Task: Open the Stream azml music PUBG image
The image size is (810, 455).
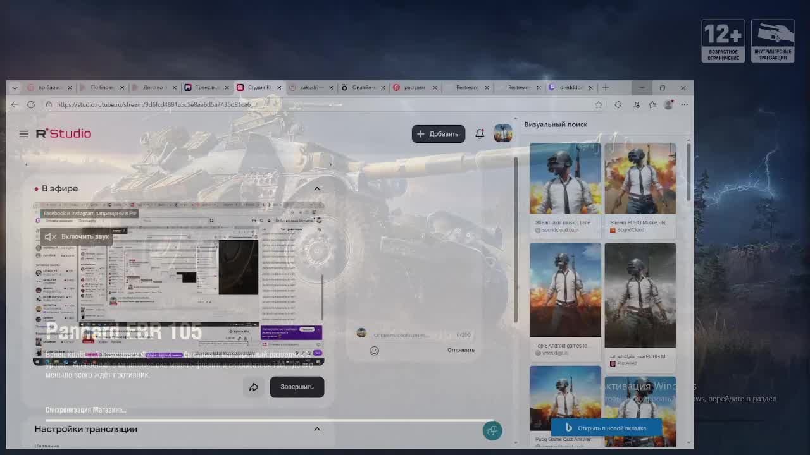Action: pos(565,178)
